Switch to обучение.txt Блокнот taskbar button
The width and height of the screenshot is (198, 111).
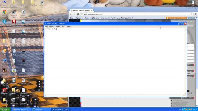[x=61, y=109]
